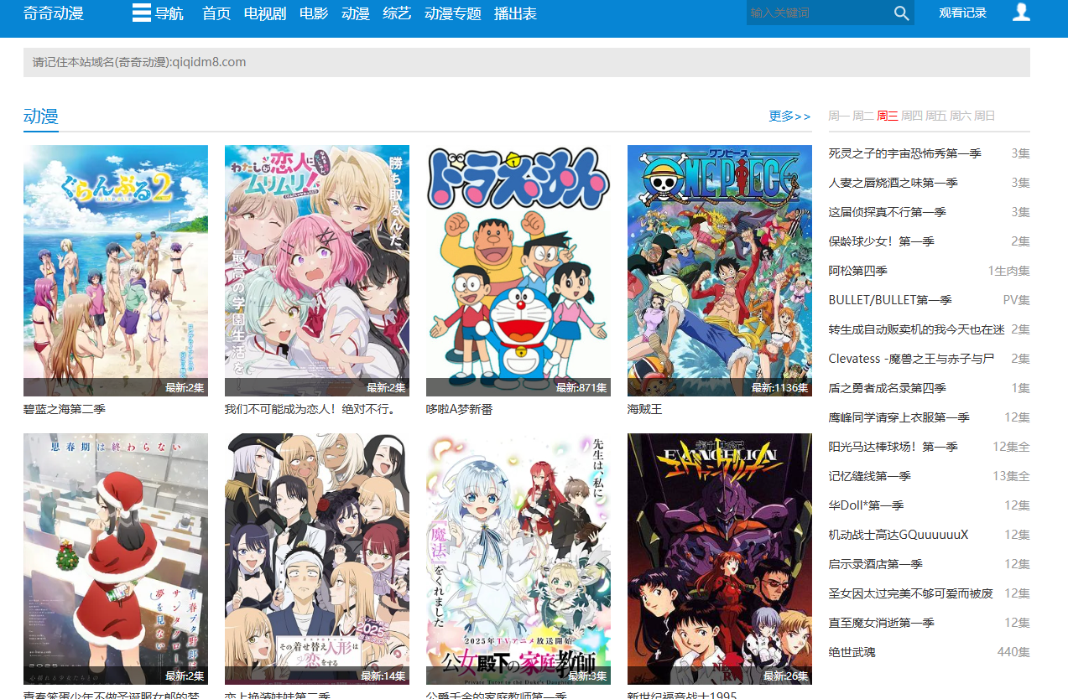1068x699 pixels.
Task: Open 盾之勇者成名录第四季 entry
Action: tap(887, 388)
